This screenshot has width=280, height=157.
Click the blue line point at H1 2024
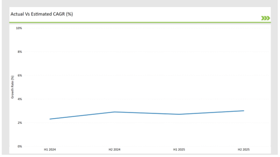coord(50,119)
